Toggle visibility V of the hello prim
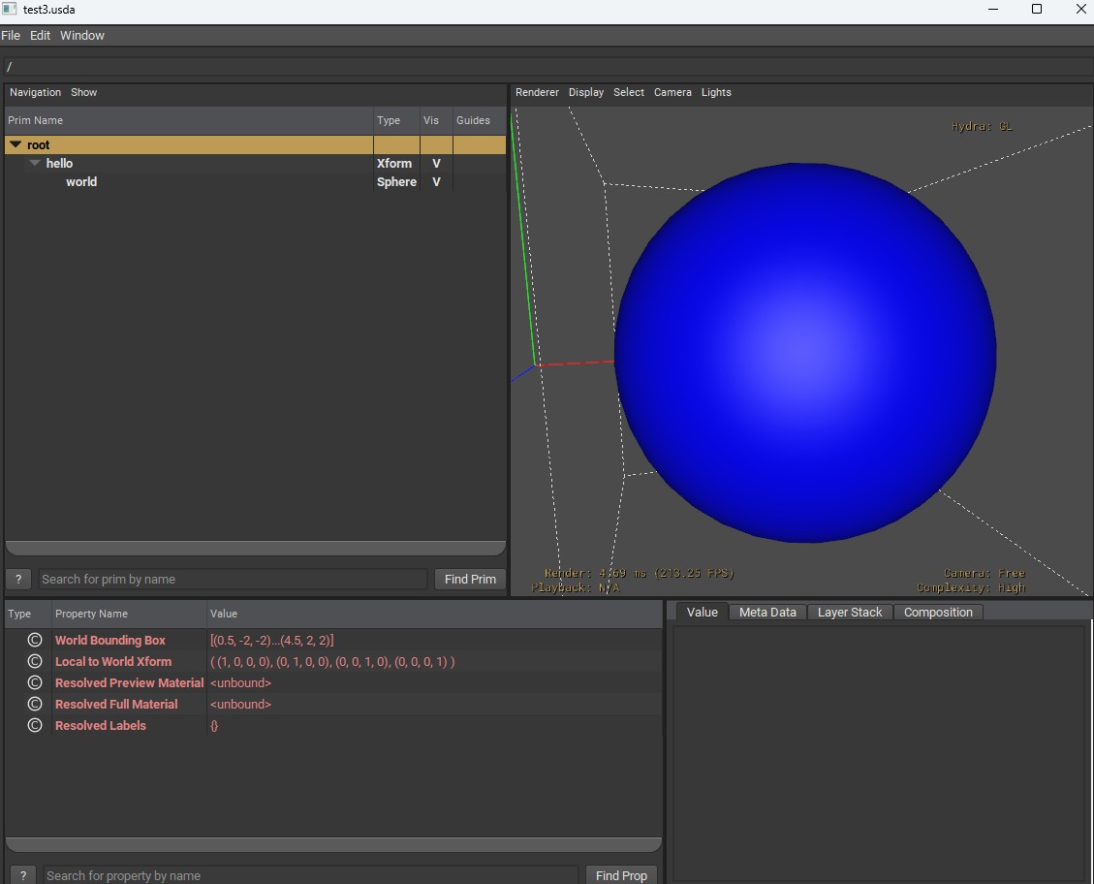Screen dimensions: 1094x884 coord(436,164)
